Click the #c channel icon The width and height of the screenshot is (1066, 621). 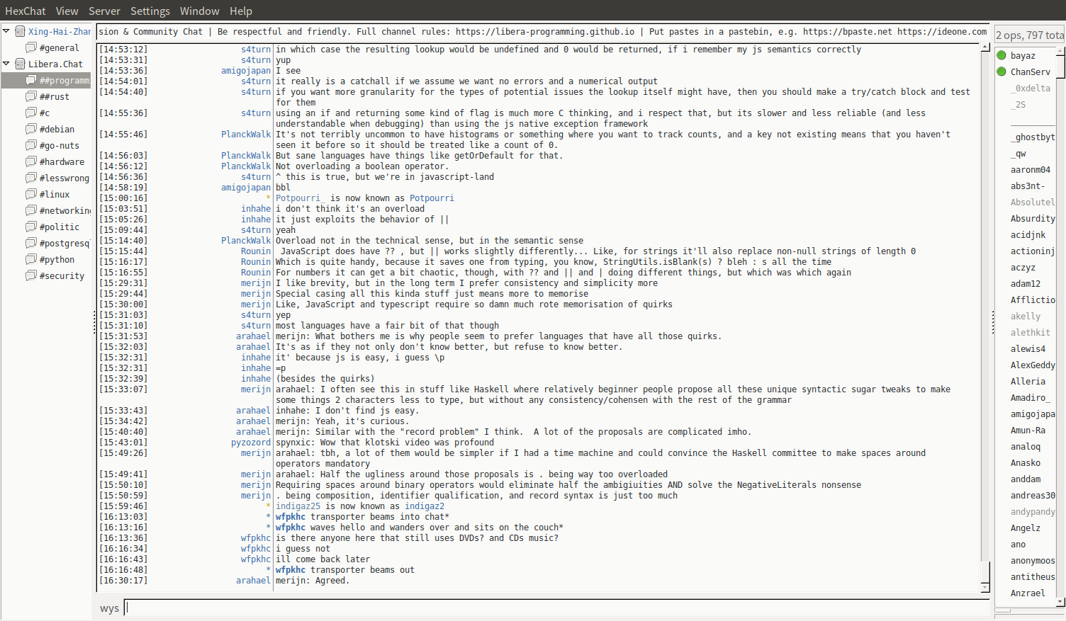31,113
